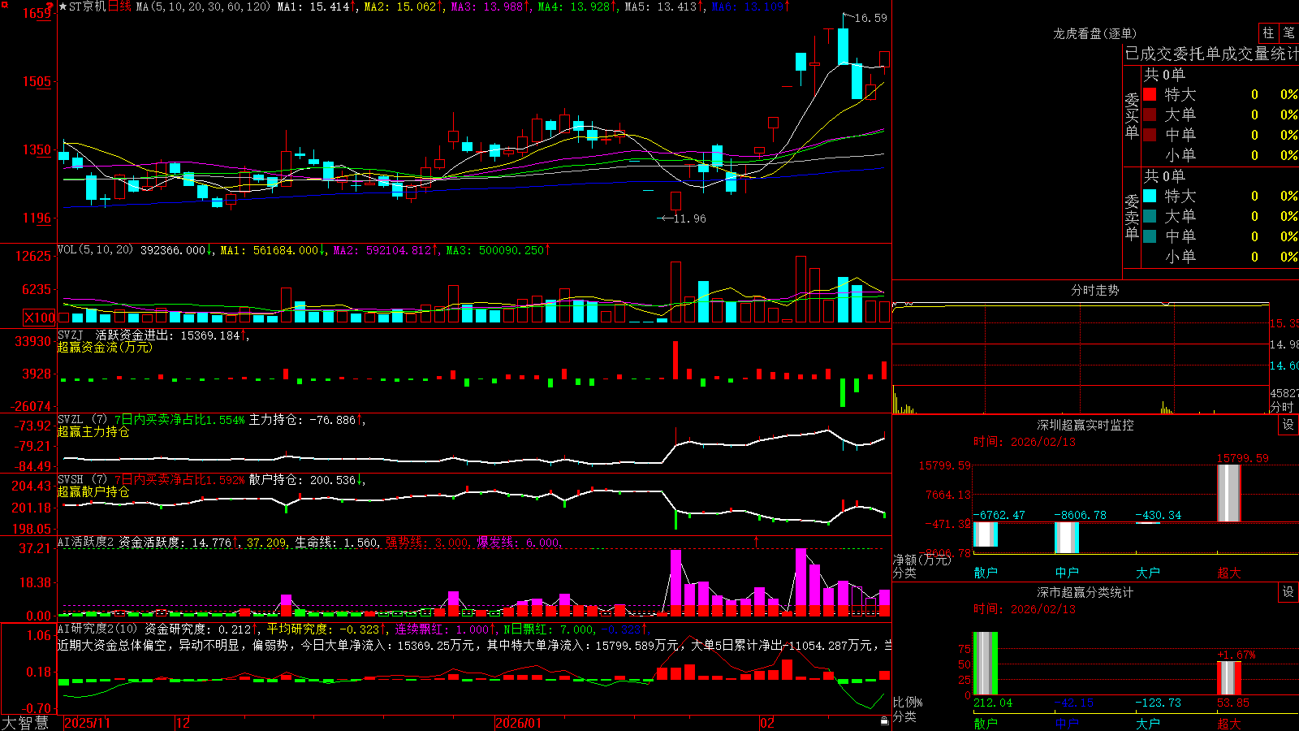Click the +1.67% label above the 超大 bar

click(x=1236, y=655)
